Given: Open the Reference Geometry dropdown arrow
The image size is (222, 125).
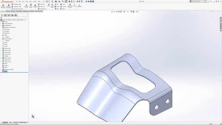Looking at the screenshot, I should point(70,9).
